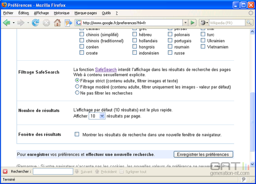Check the indonésien checkbox
This screenshot has height=184, width=256.
134,53
